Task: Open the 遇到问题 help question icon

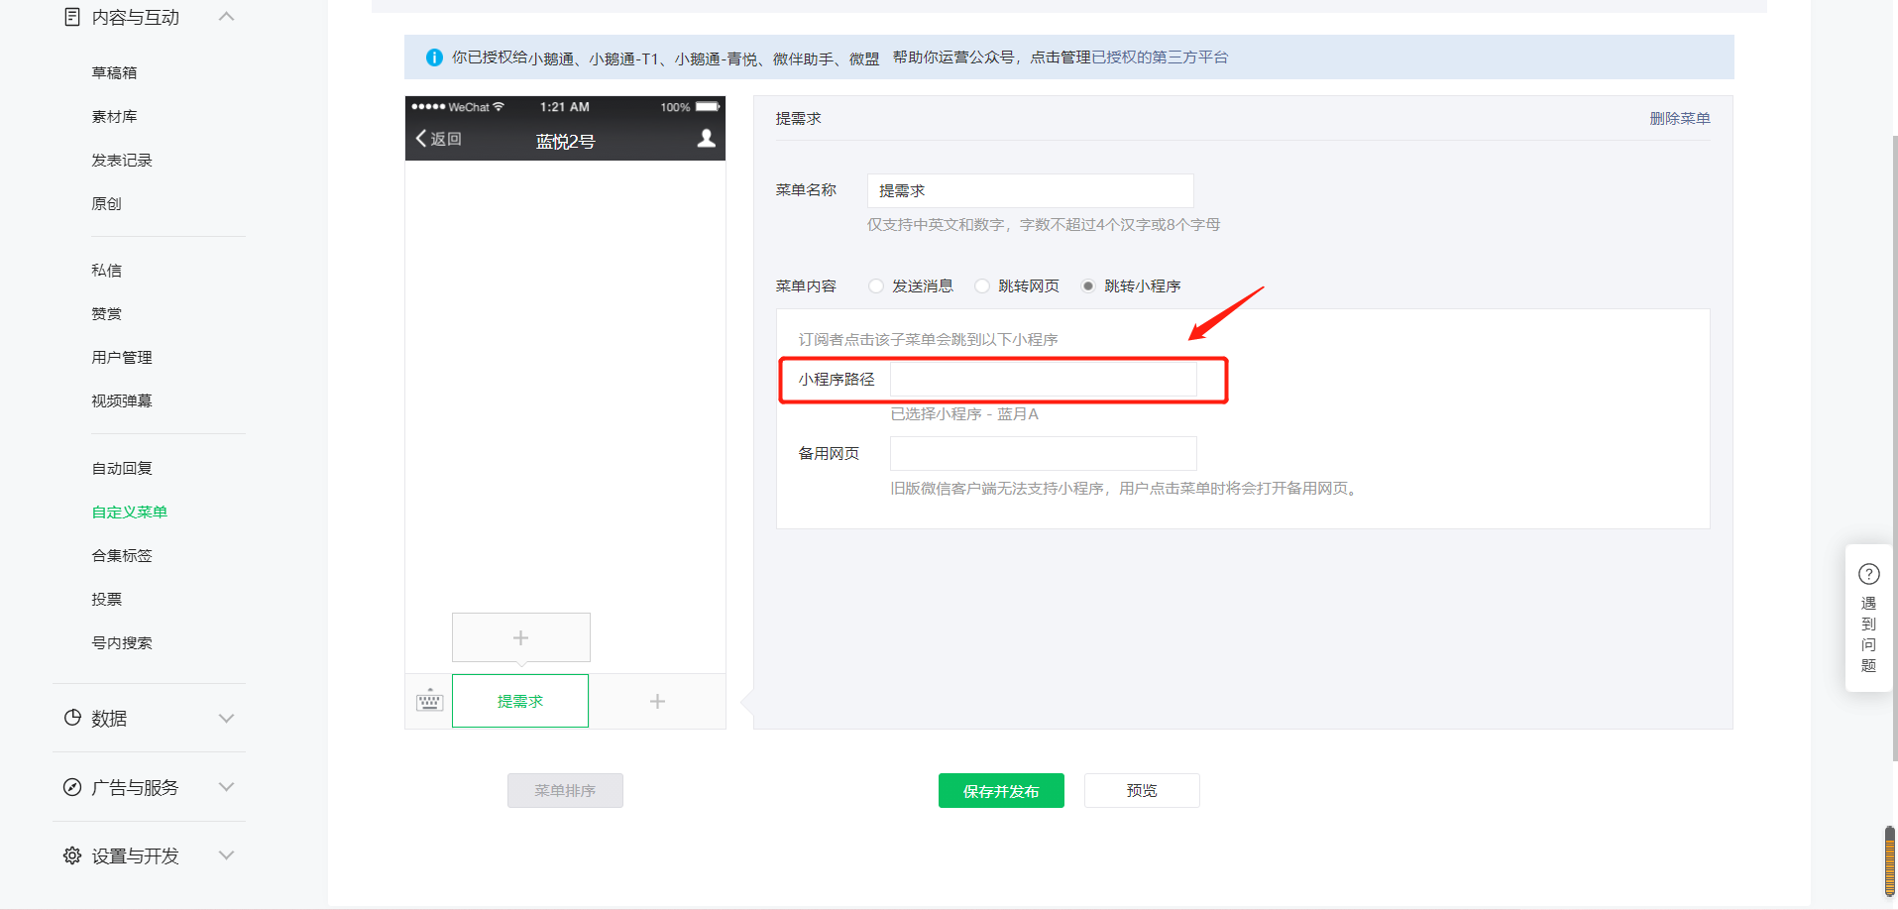Action: click(x=1869, y=574)
